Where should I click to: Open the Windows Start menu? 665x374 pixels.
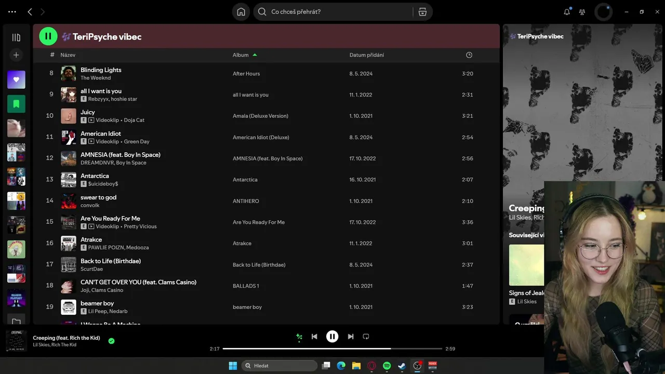(233, 366)
